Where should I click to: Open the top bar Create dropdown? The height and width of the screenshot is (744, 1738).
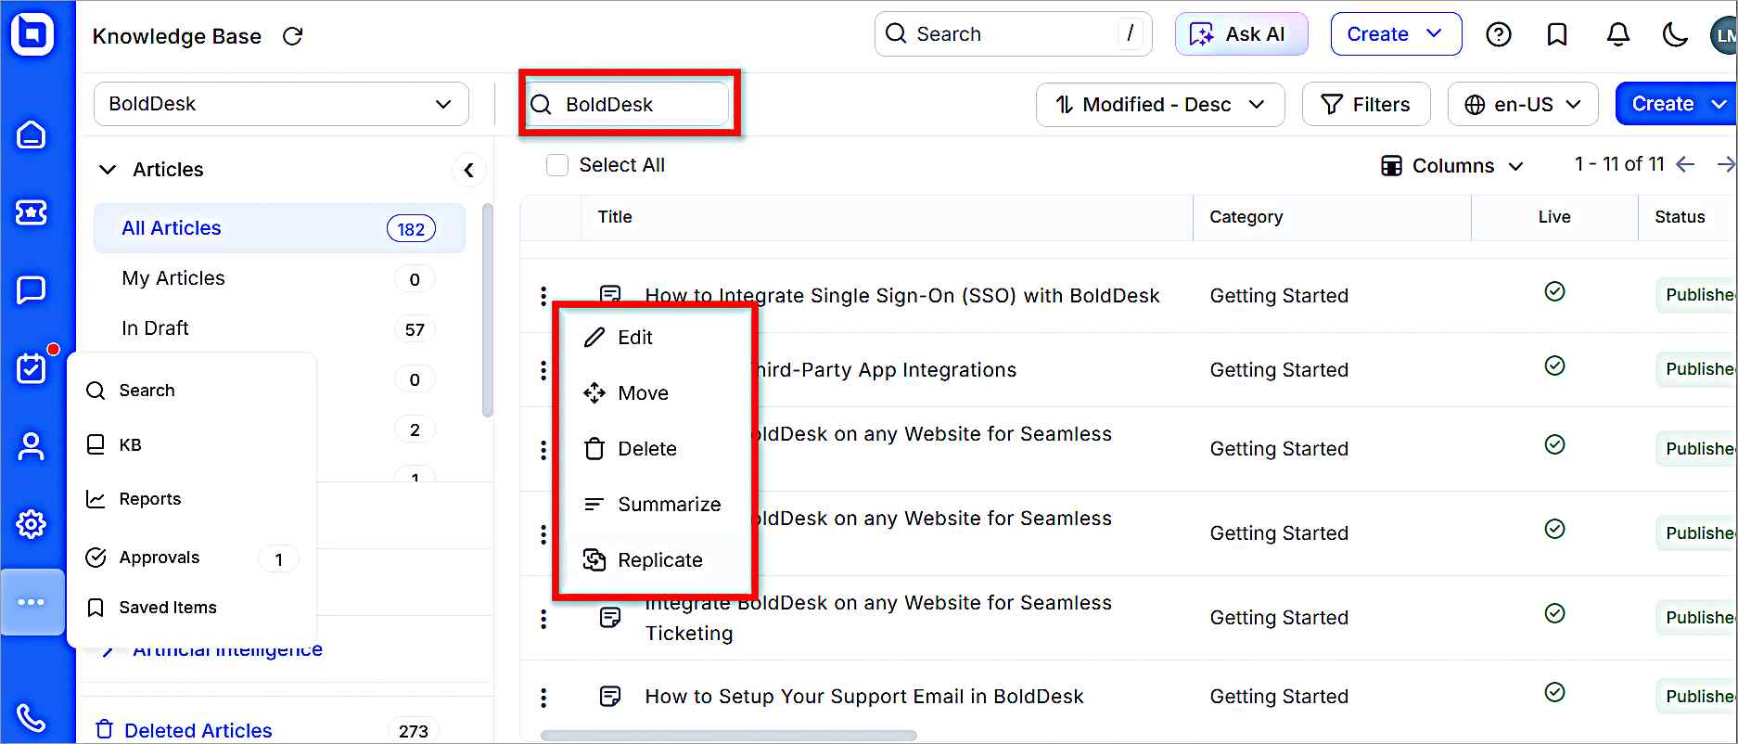1396,34
